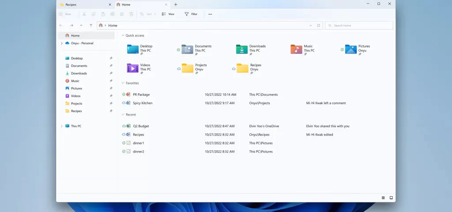452x212 pixels.
Task: Collapse the Quick access section
Action: [123, 35]
